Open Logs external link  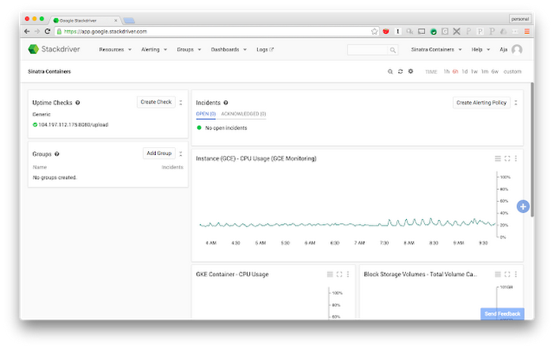click(265, 49)
